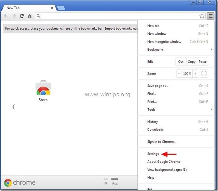Screen dimensions: 218x191
Task: Click the Paste button
Action: point(202,62)
